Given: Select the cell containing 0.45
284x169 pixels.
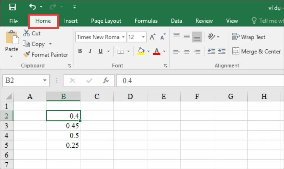Looking at the screenshot, I should click(64, 126).
